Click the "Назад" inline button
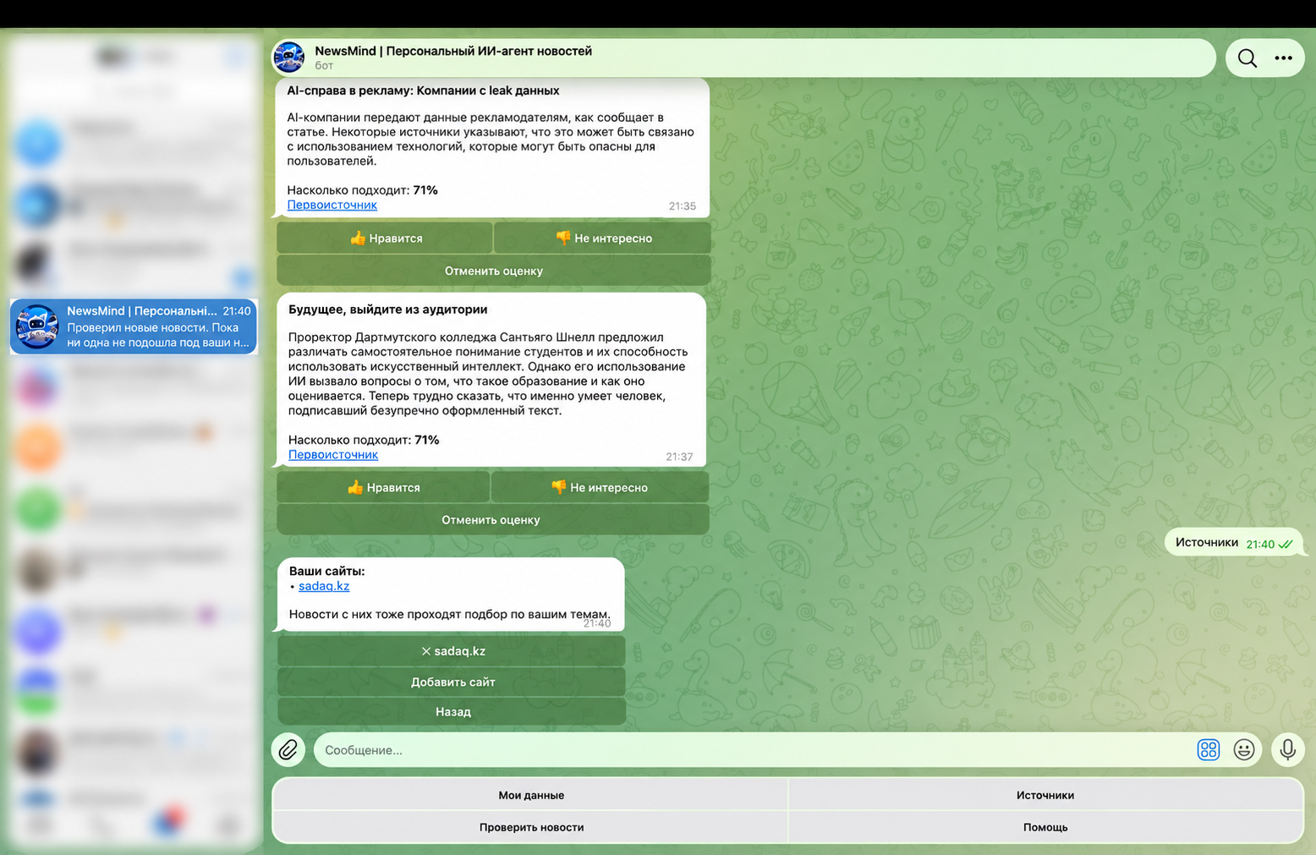This screenshot has height=855, width=1316. (x=452, y=712)
